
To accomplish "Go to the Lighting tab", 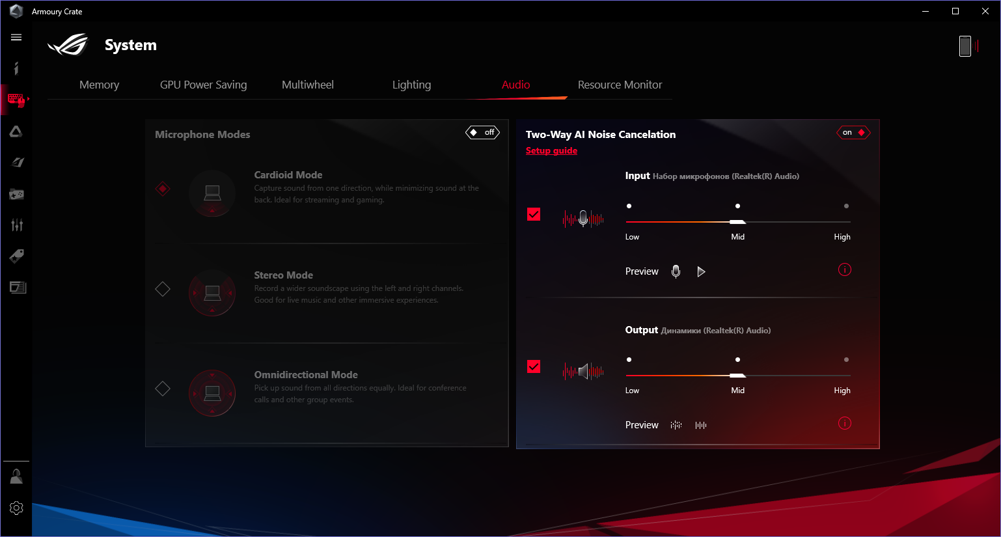I will (x=411, y=85).
